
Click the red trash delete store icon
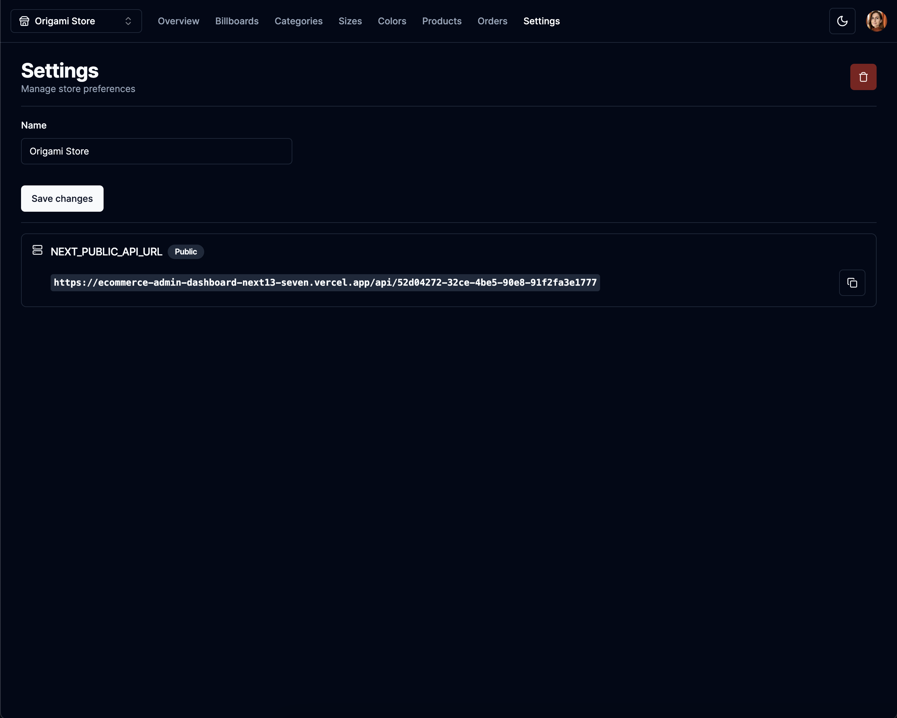[x=863, y=77]
